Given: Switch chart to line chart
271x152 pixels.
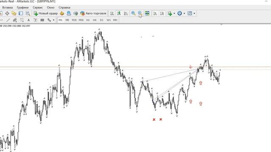Looking at the screenshot, I should (x=126, y=13).
